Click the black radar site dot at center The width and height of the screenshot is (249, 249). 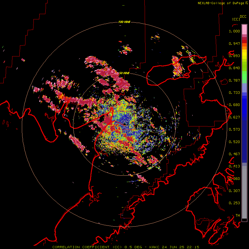124,124
